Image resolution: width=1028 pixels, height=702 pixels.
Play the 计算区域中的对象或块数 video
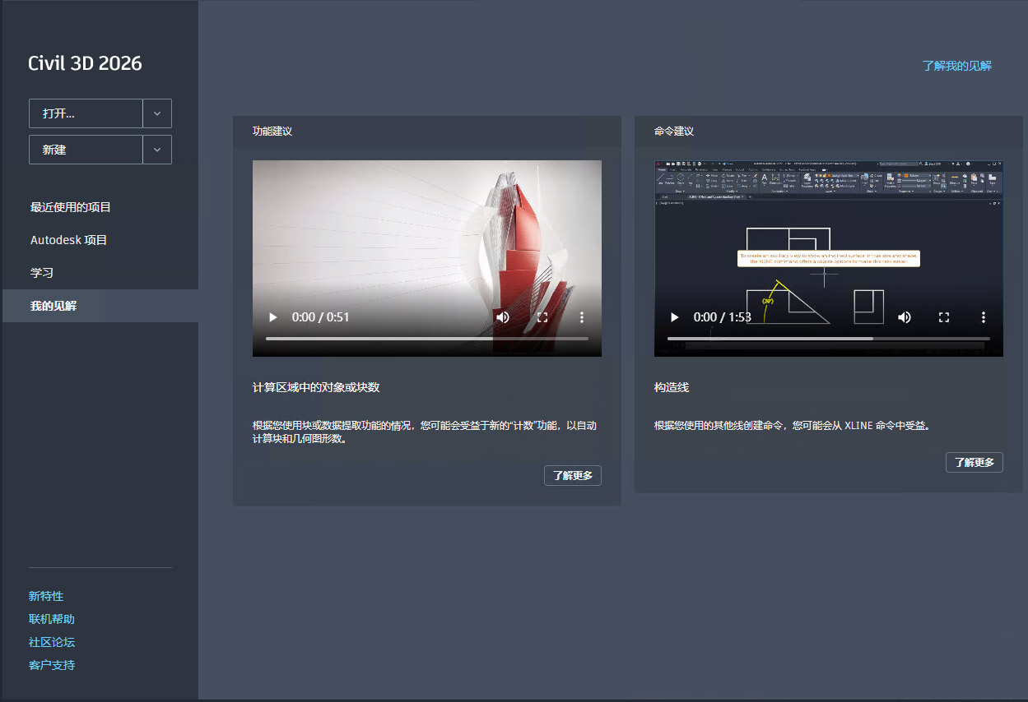point(272,317)
